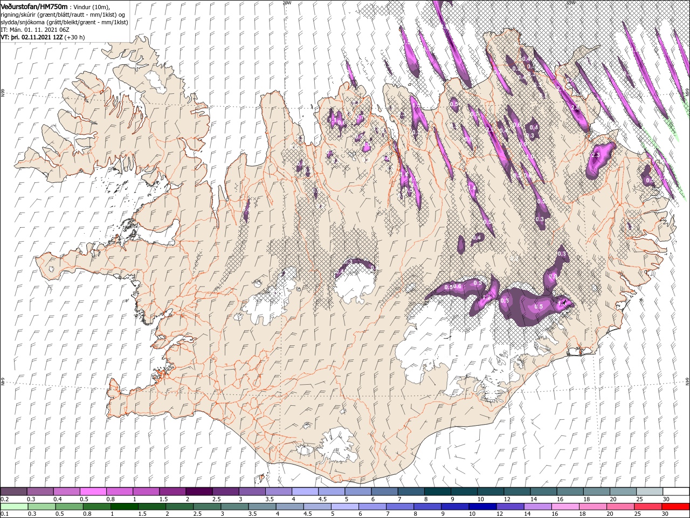
Task: Click the Veðurstofan/HM750m title text
Action: tap(34, 6)
